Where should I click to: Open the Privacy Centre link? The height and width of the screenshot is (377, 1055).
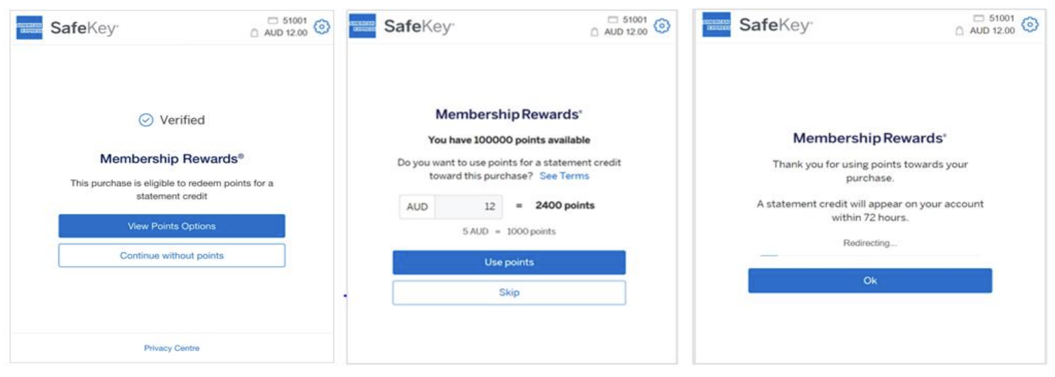pyautogui.click(x=171, y=348)
